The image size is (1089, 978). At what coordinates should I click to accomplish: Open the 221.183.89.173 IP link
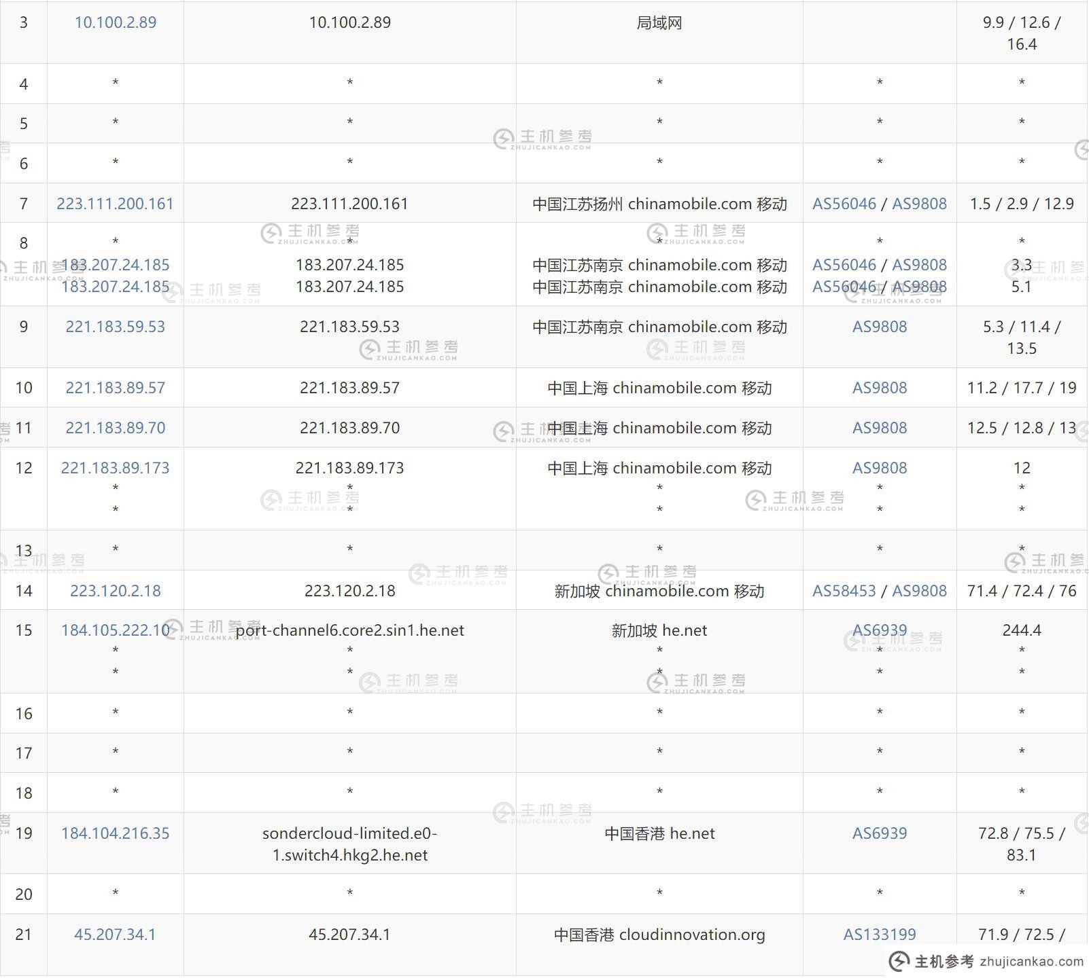point(115,468)
